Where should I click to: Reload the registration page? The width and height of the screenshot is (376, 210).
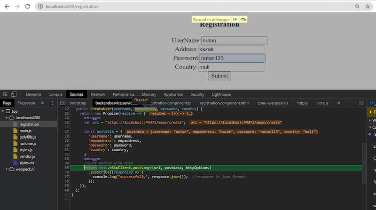[x=28, y=7]
